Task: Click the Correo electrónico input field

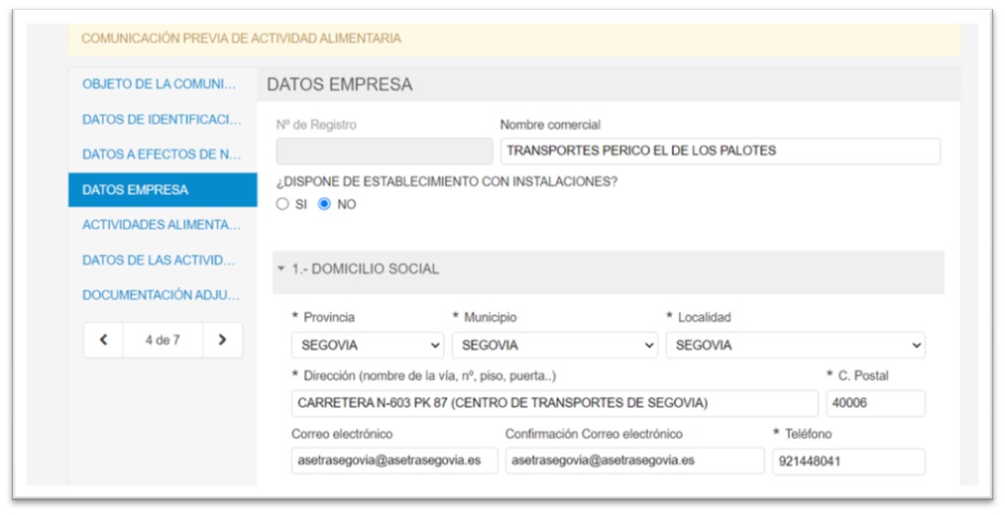Action: [393, 461]
